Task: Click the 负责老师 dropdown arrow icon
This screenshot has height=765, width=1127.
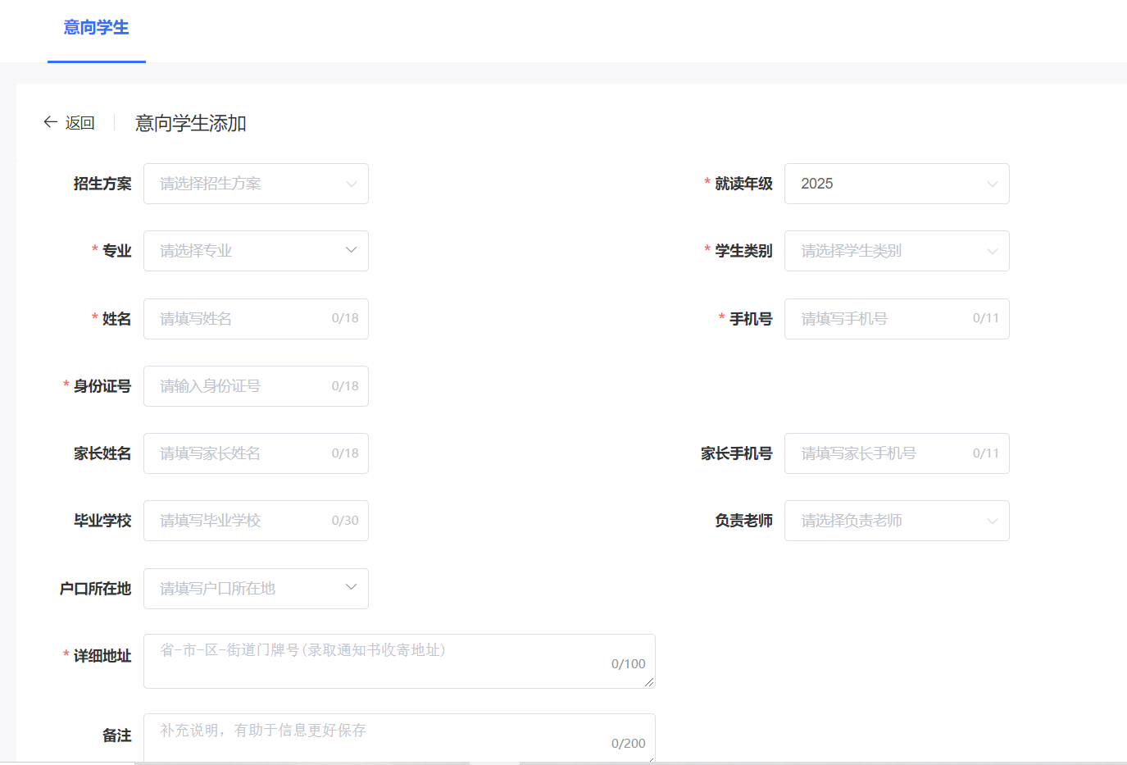Action: click(x=992, y=521)
